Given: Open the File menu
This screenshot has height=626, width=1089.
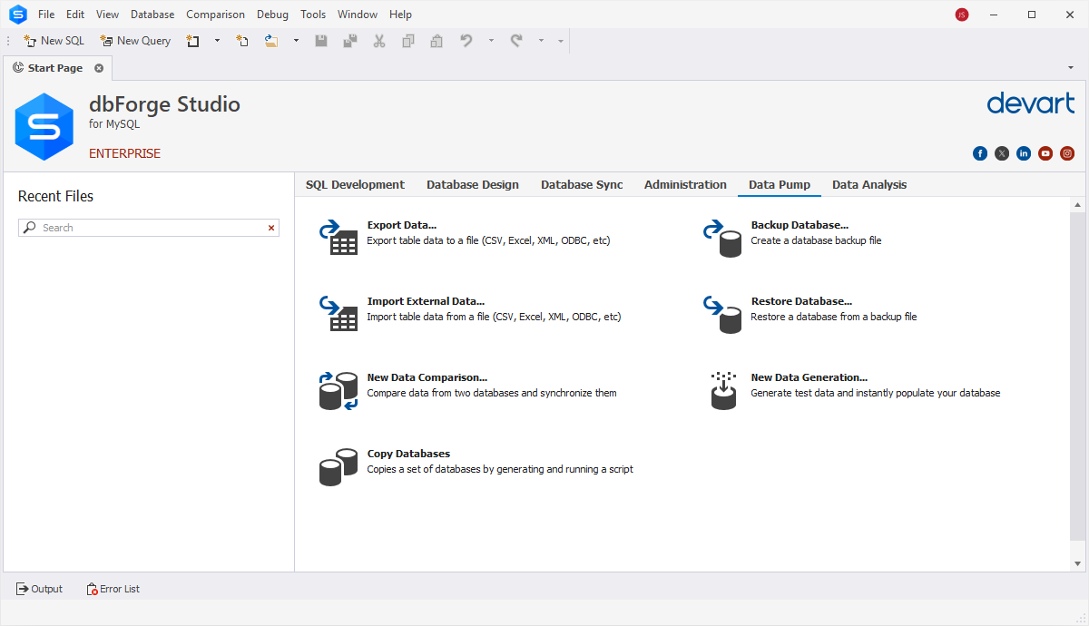Looking at the screenshot, I should point(46,15).
